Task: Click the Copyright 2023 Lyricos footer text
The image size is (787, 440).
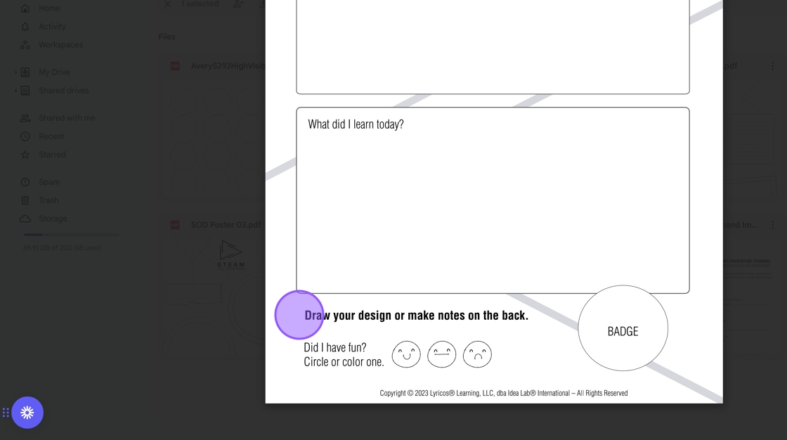Action: click(x=503, y=394)
